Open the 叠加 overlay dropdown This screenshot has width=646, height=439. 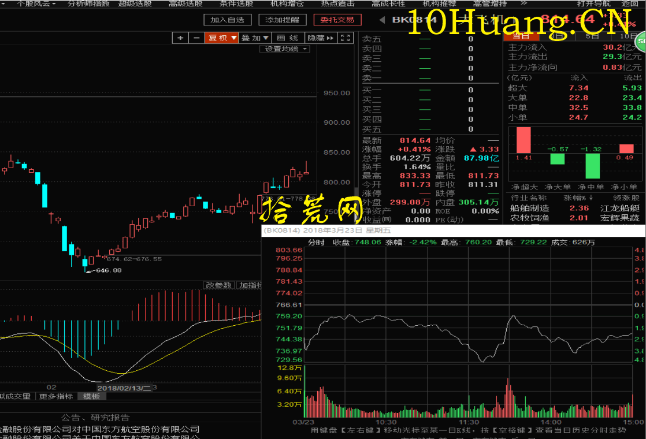coord(255,38)
